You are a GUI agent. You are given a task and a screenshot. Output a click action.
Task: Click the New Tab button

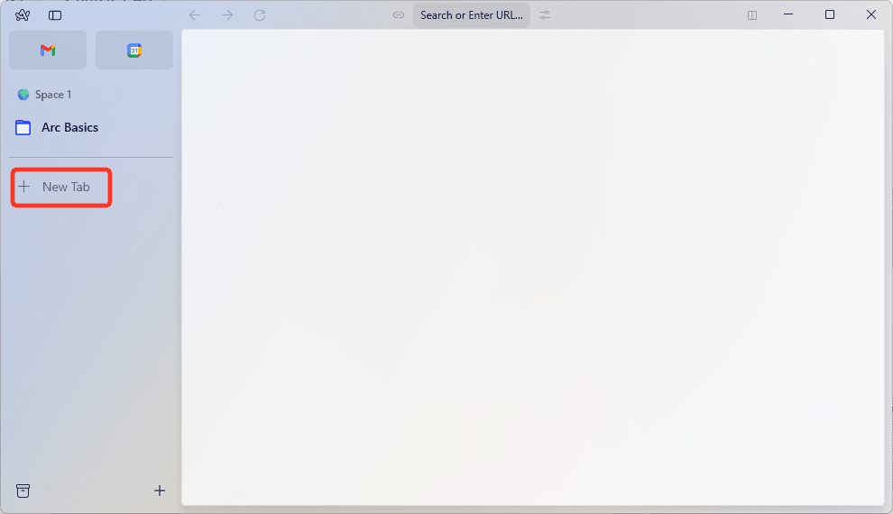(x=61, y=188)
